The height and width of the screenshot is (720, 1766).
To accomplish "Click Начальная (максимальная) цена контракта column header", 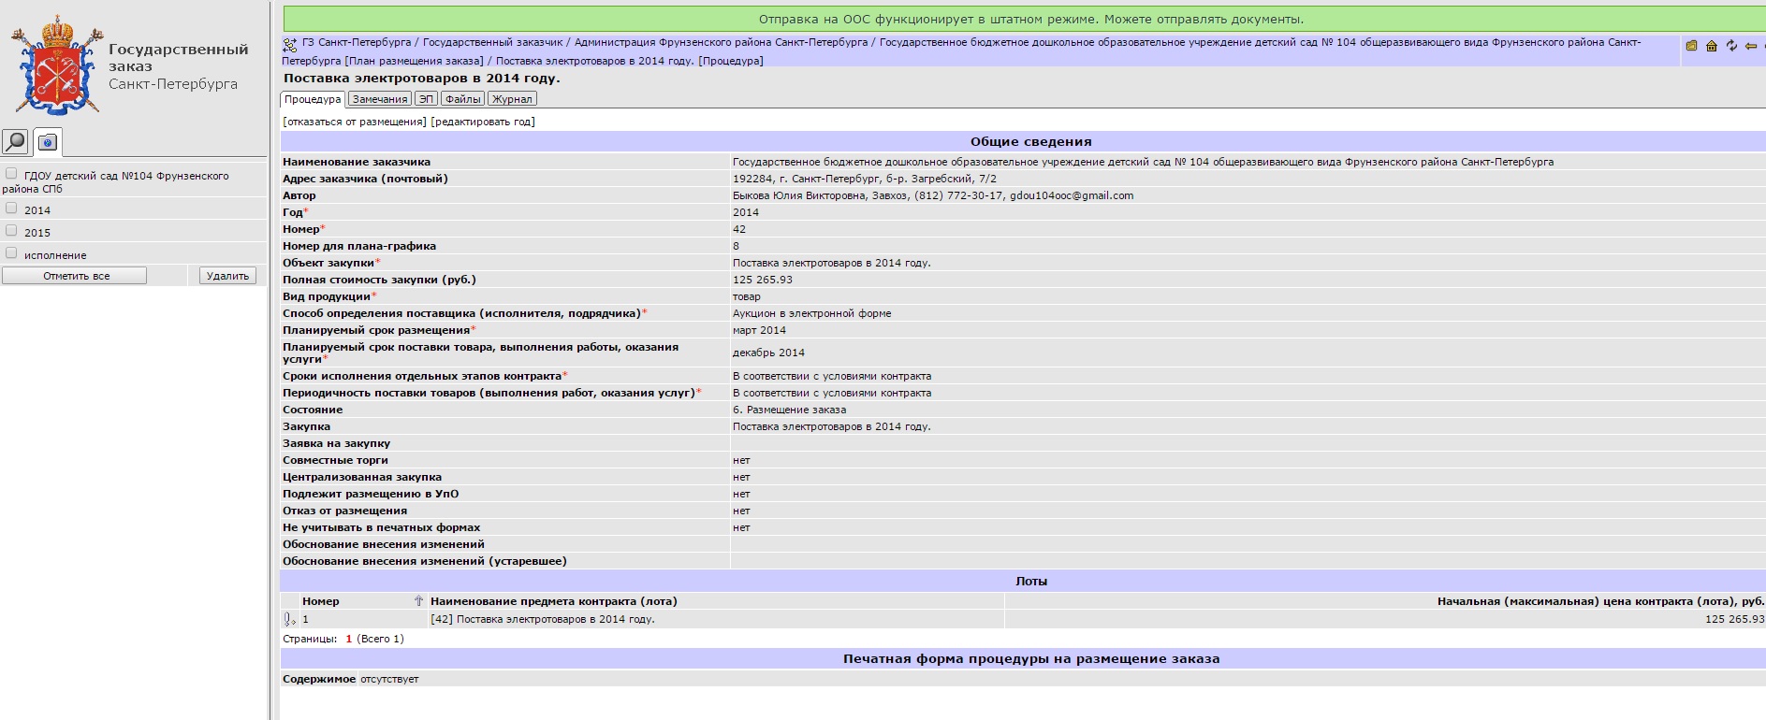I will tap(1600, 601).
